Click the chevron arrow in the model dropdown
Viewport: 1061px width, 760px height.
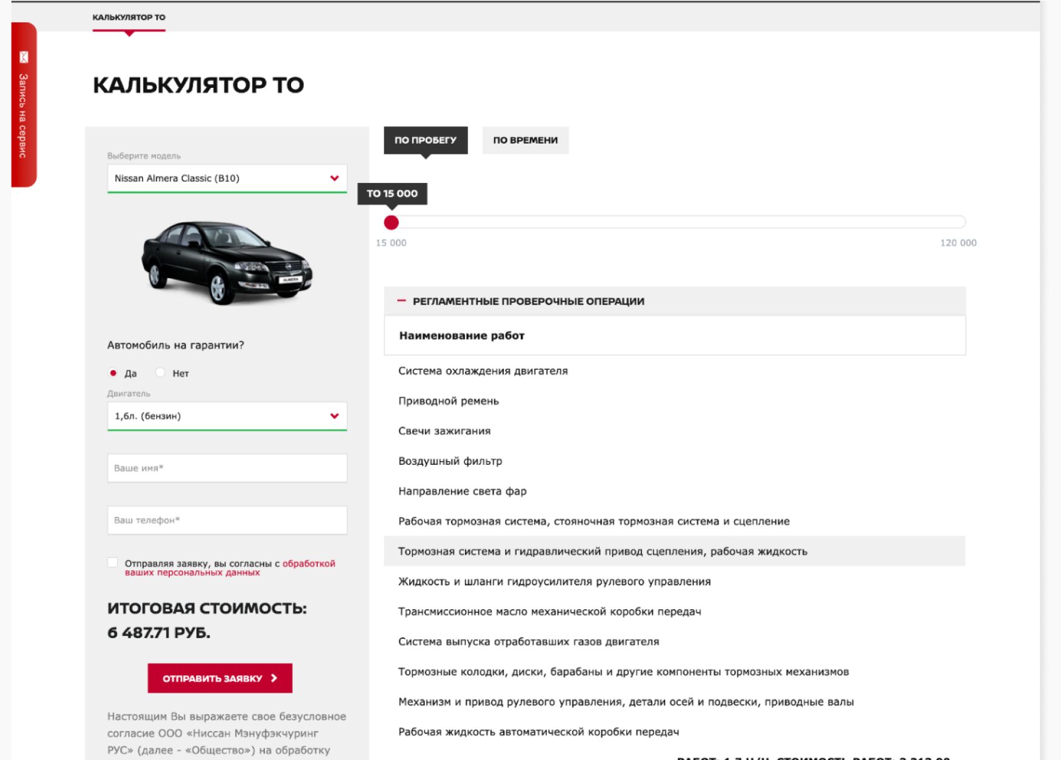(334, 178)
